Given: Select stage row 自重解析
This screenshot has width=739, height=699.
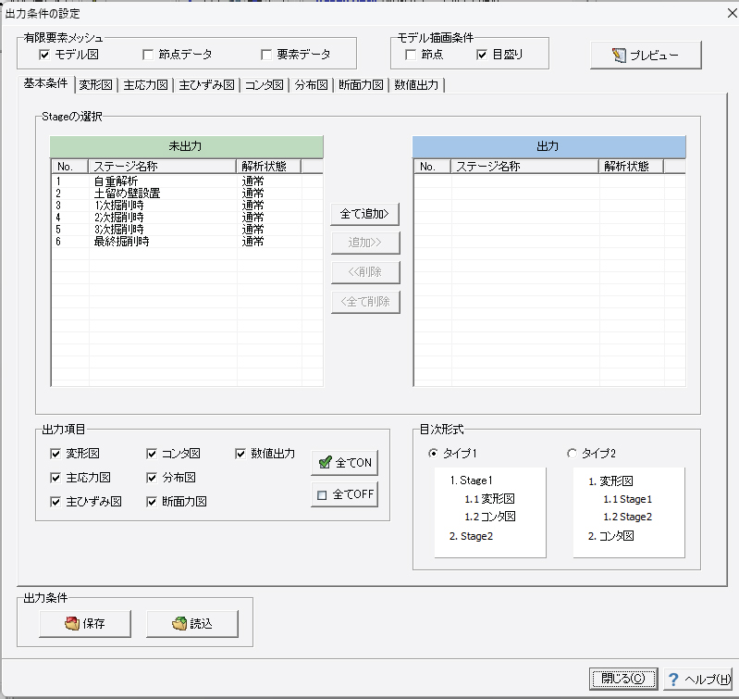Looking at the screenshot, I should (187, 181).
